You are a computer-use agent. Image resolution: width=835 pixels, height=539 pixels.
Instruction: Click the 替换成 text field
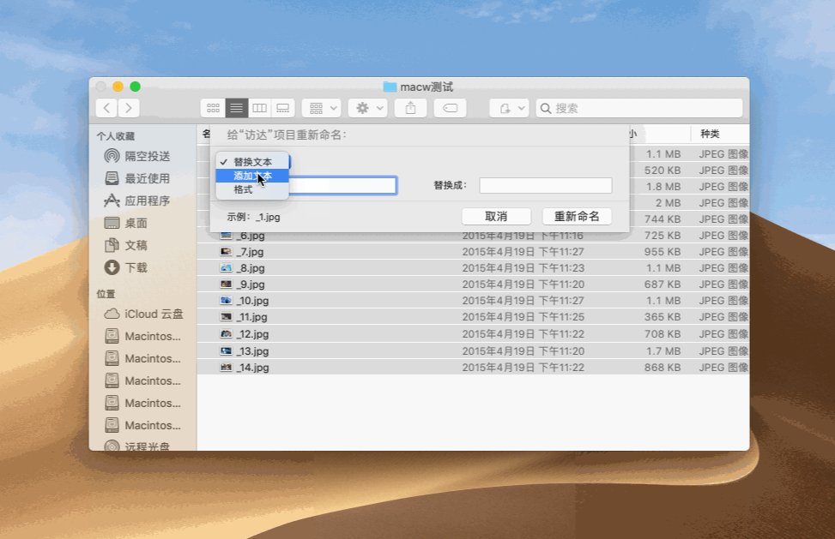coord(546,185)
